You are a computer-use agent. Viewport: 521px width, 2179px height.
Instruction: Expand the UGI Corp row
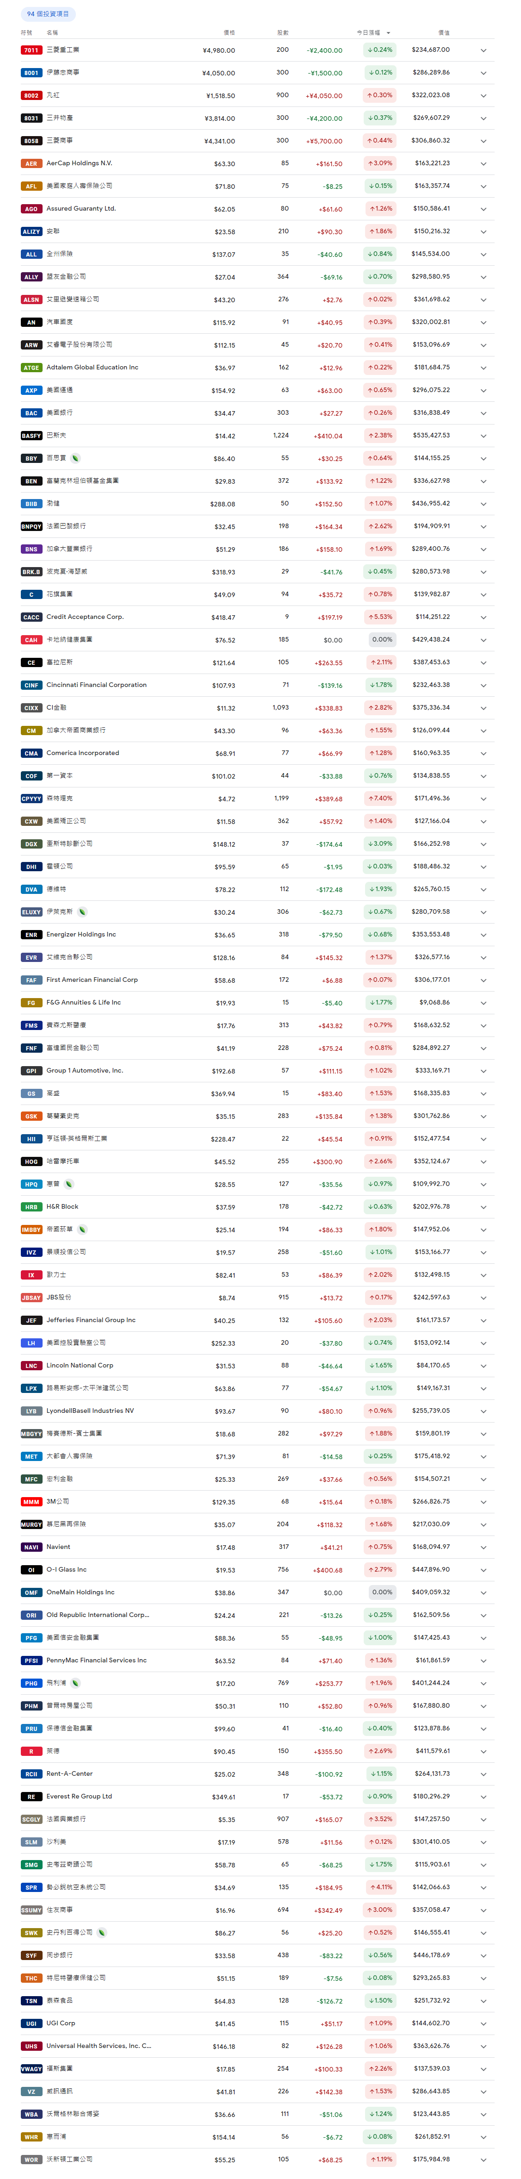[x=484, y=2023]
